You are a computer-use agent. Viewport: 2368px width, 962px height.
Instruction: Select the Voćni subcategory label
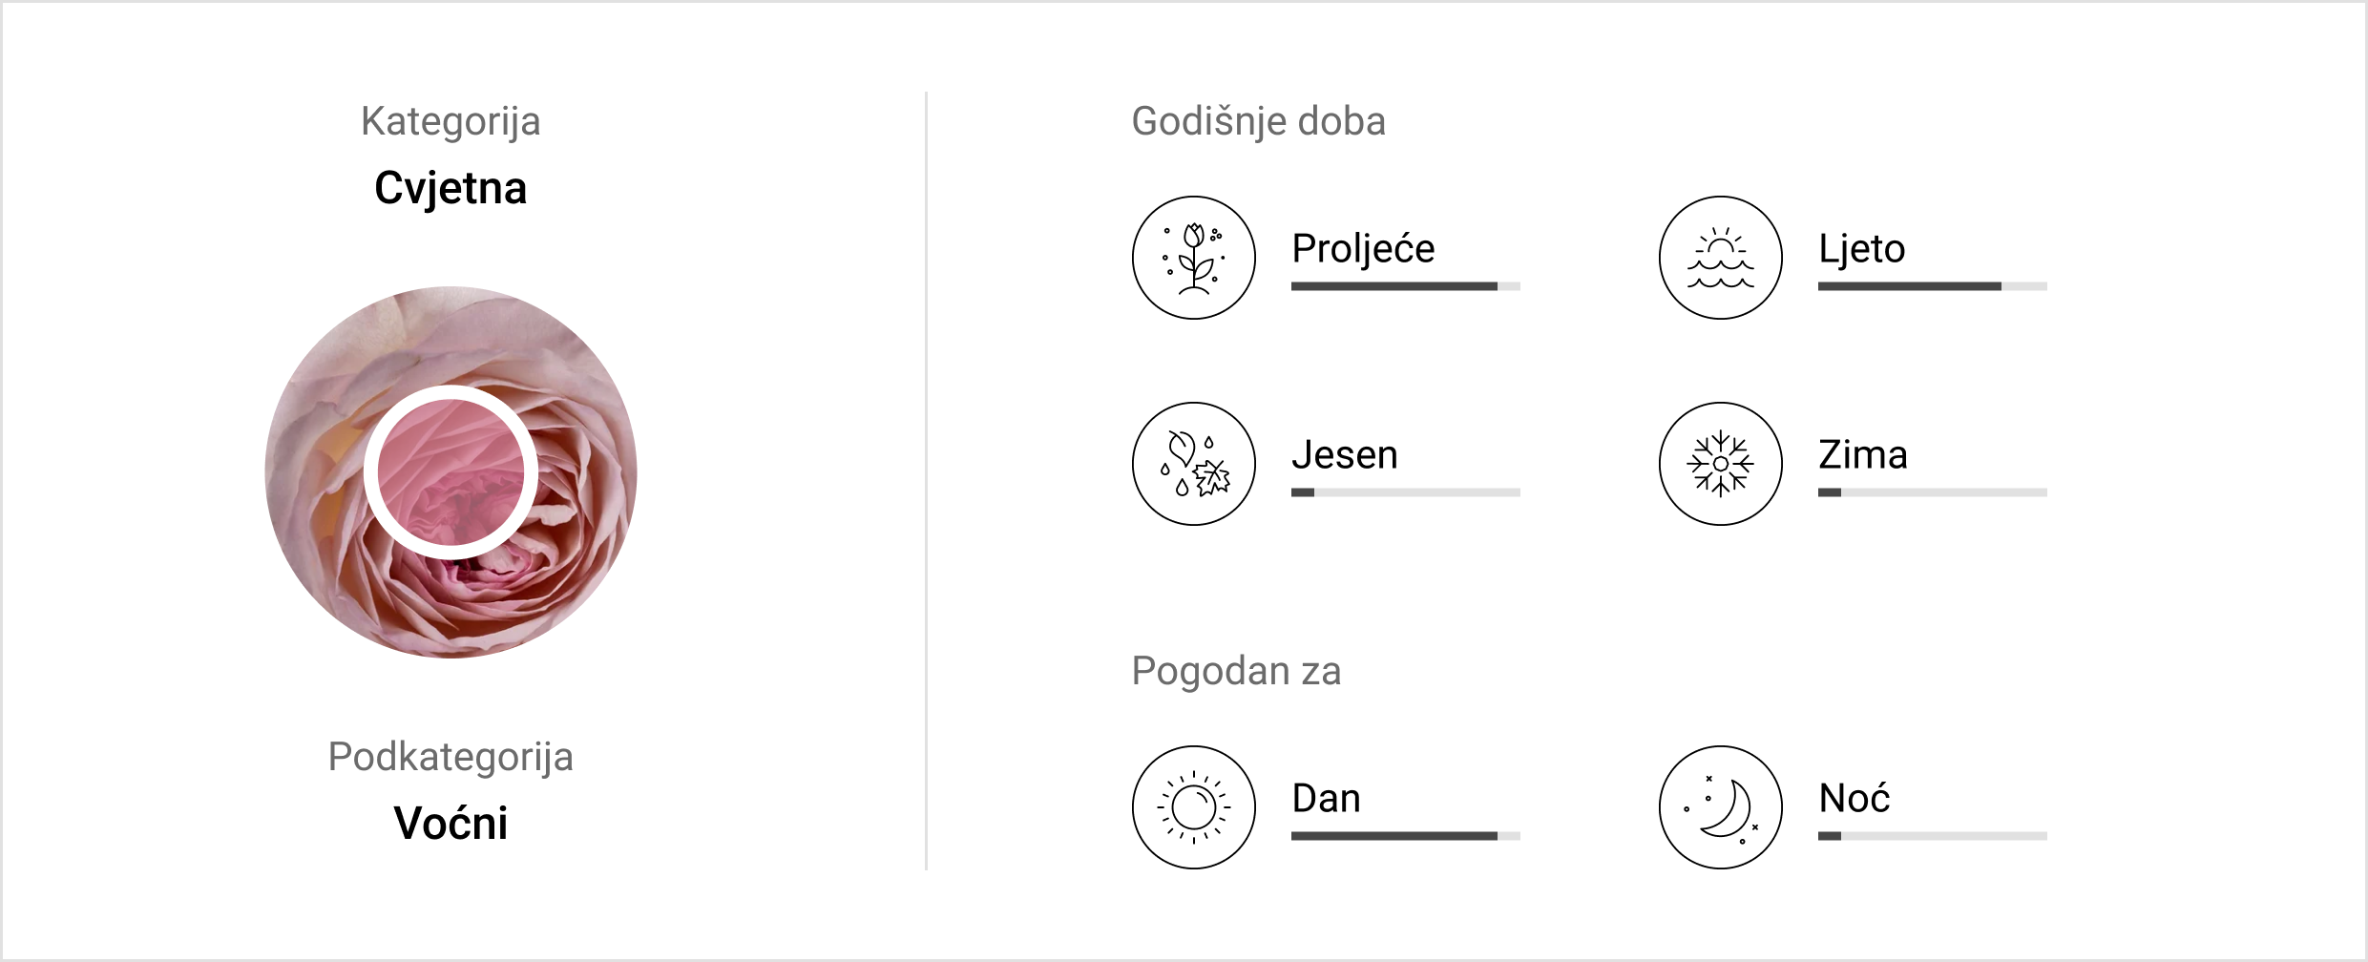[451, 823]
